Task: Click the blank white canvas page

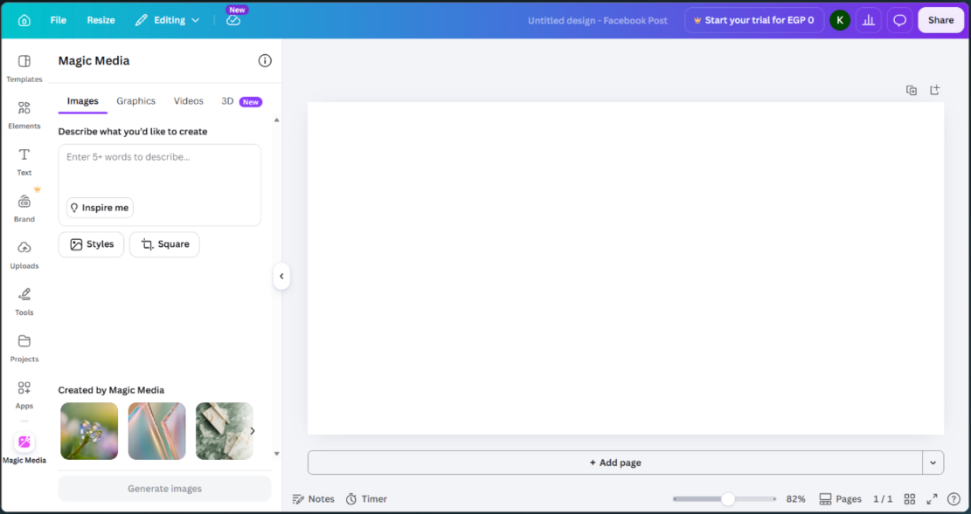Action: (626, 269)
